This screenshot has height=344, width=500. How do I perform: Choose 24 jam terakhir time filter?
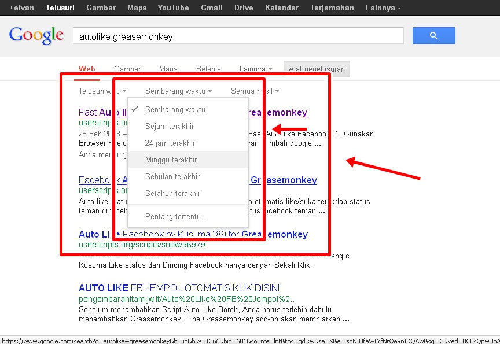coord(188,143)
